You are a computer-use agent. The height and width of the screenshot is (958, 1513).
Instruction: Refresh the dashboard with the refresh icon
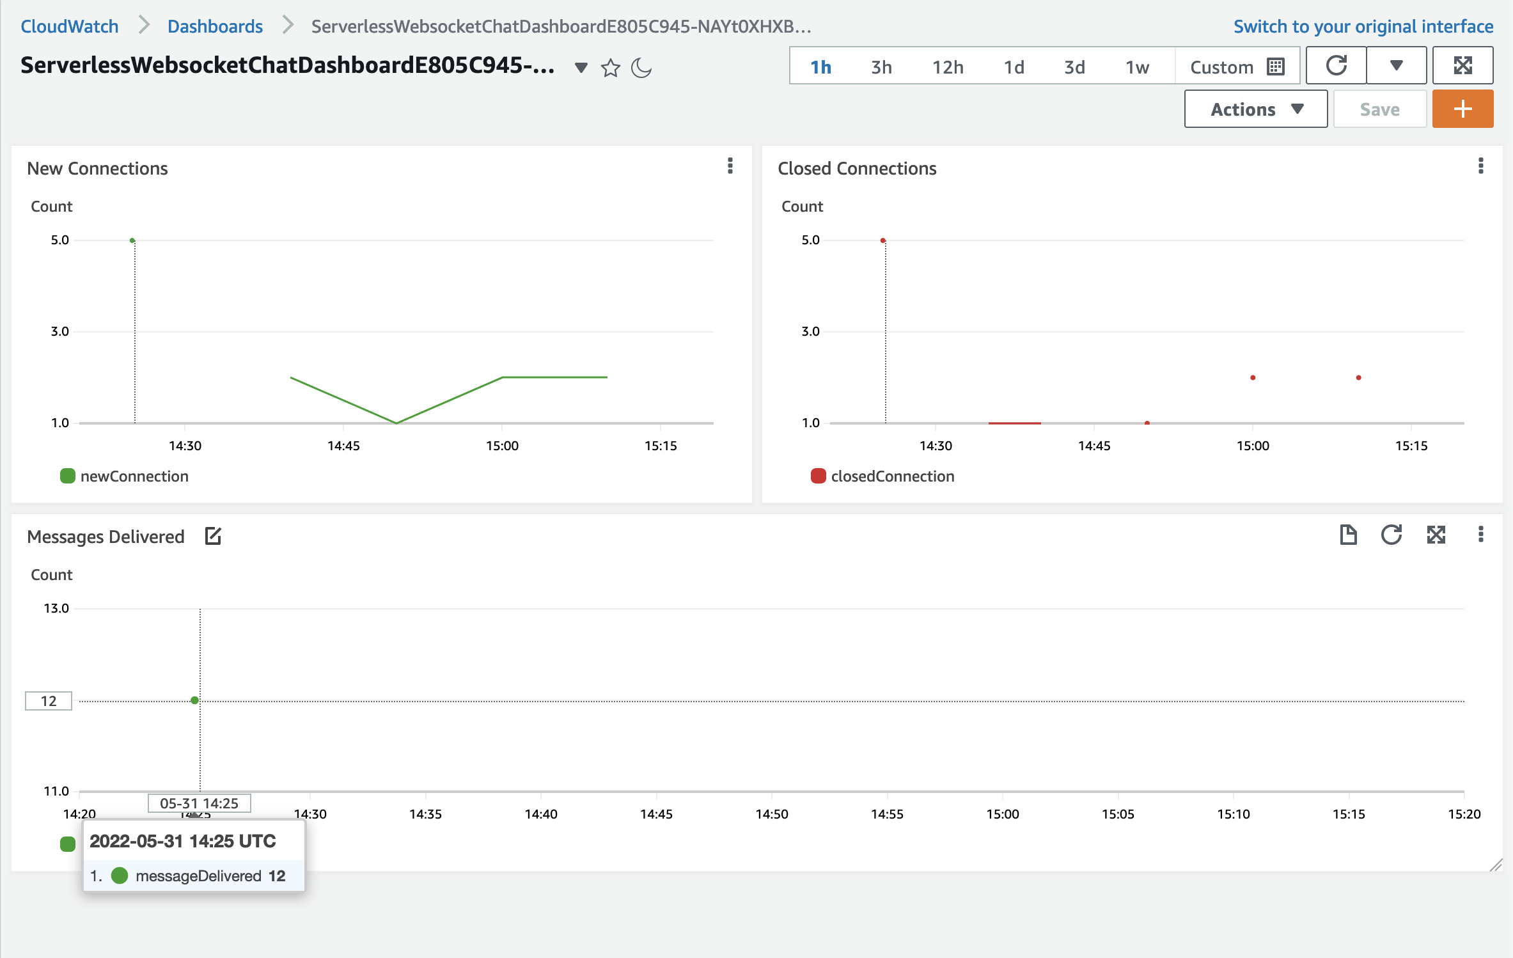[1336, 66]
